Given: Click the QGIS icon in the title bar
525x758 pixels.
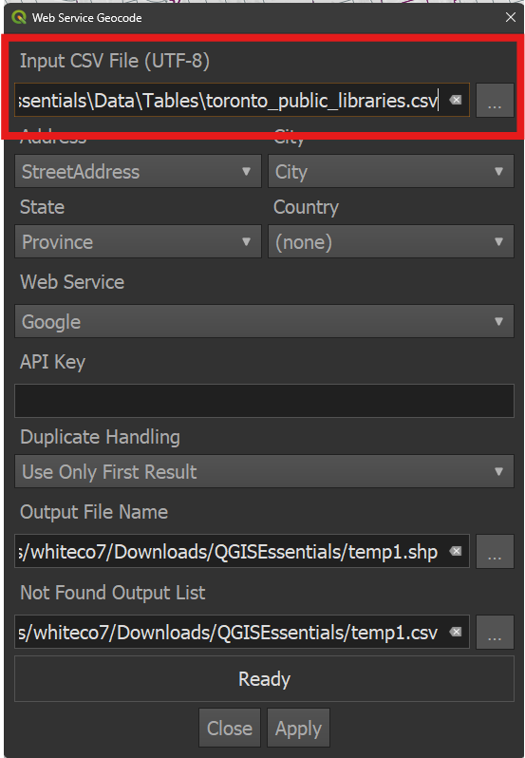Looking at the screenshot, I should tap(18, 17).
